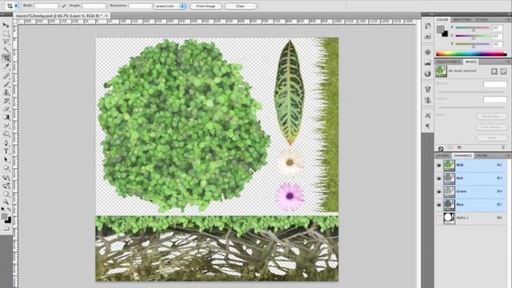Select the Lasso tool
Screen dimensions: 512x288
[6, 42]
